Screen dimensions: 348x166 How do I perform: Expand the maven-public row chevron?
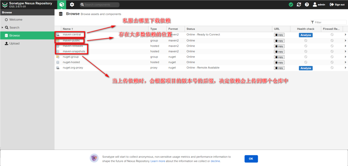(x=345, y=41)
